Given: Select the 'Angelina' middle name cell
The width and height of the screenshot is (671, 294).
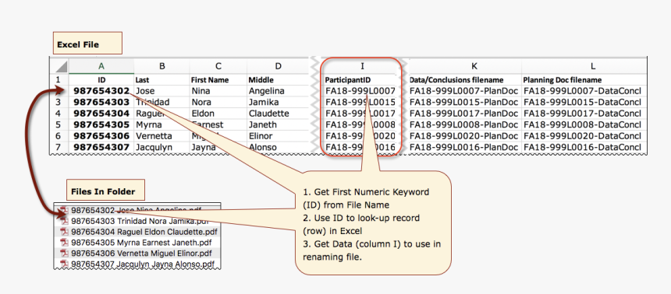Looking at the screenshot, I should 279,91.
